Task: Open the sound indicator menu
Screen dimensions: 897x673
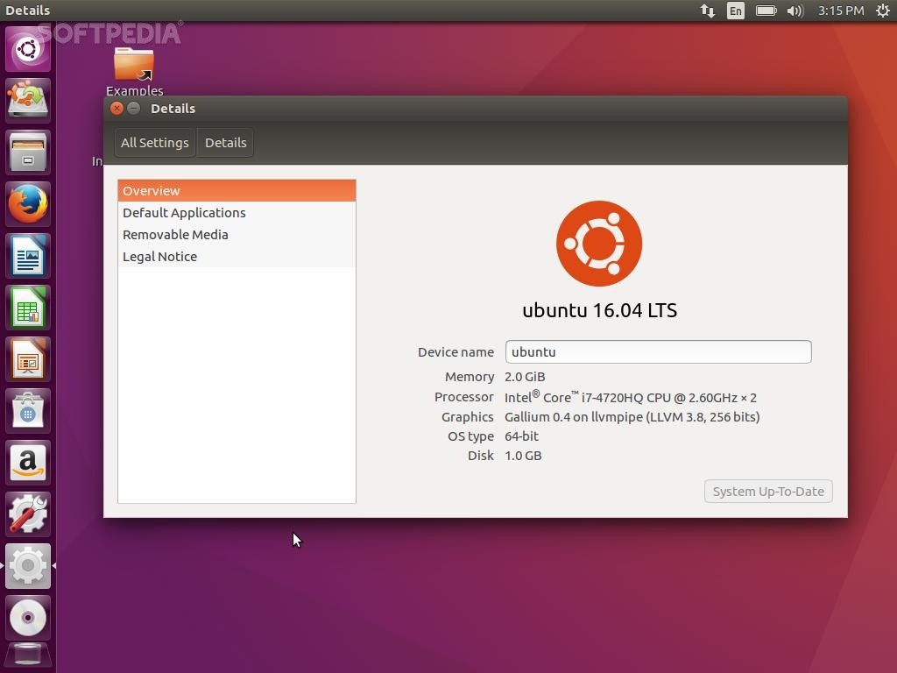Action: pyautogui.click(x=795, y=11)
